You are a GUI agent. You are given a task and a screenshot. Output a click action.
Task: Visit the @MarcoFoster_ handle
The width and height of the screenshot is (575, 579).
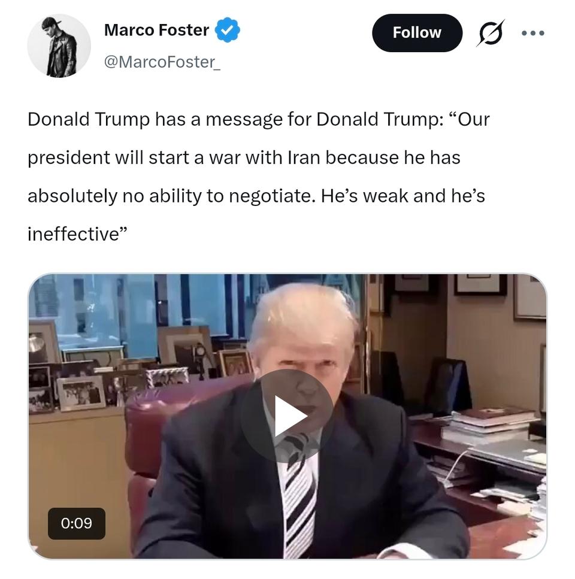[x=162, y=62]
